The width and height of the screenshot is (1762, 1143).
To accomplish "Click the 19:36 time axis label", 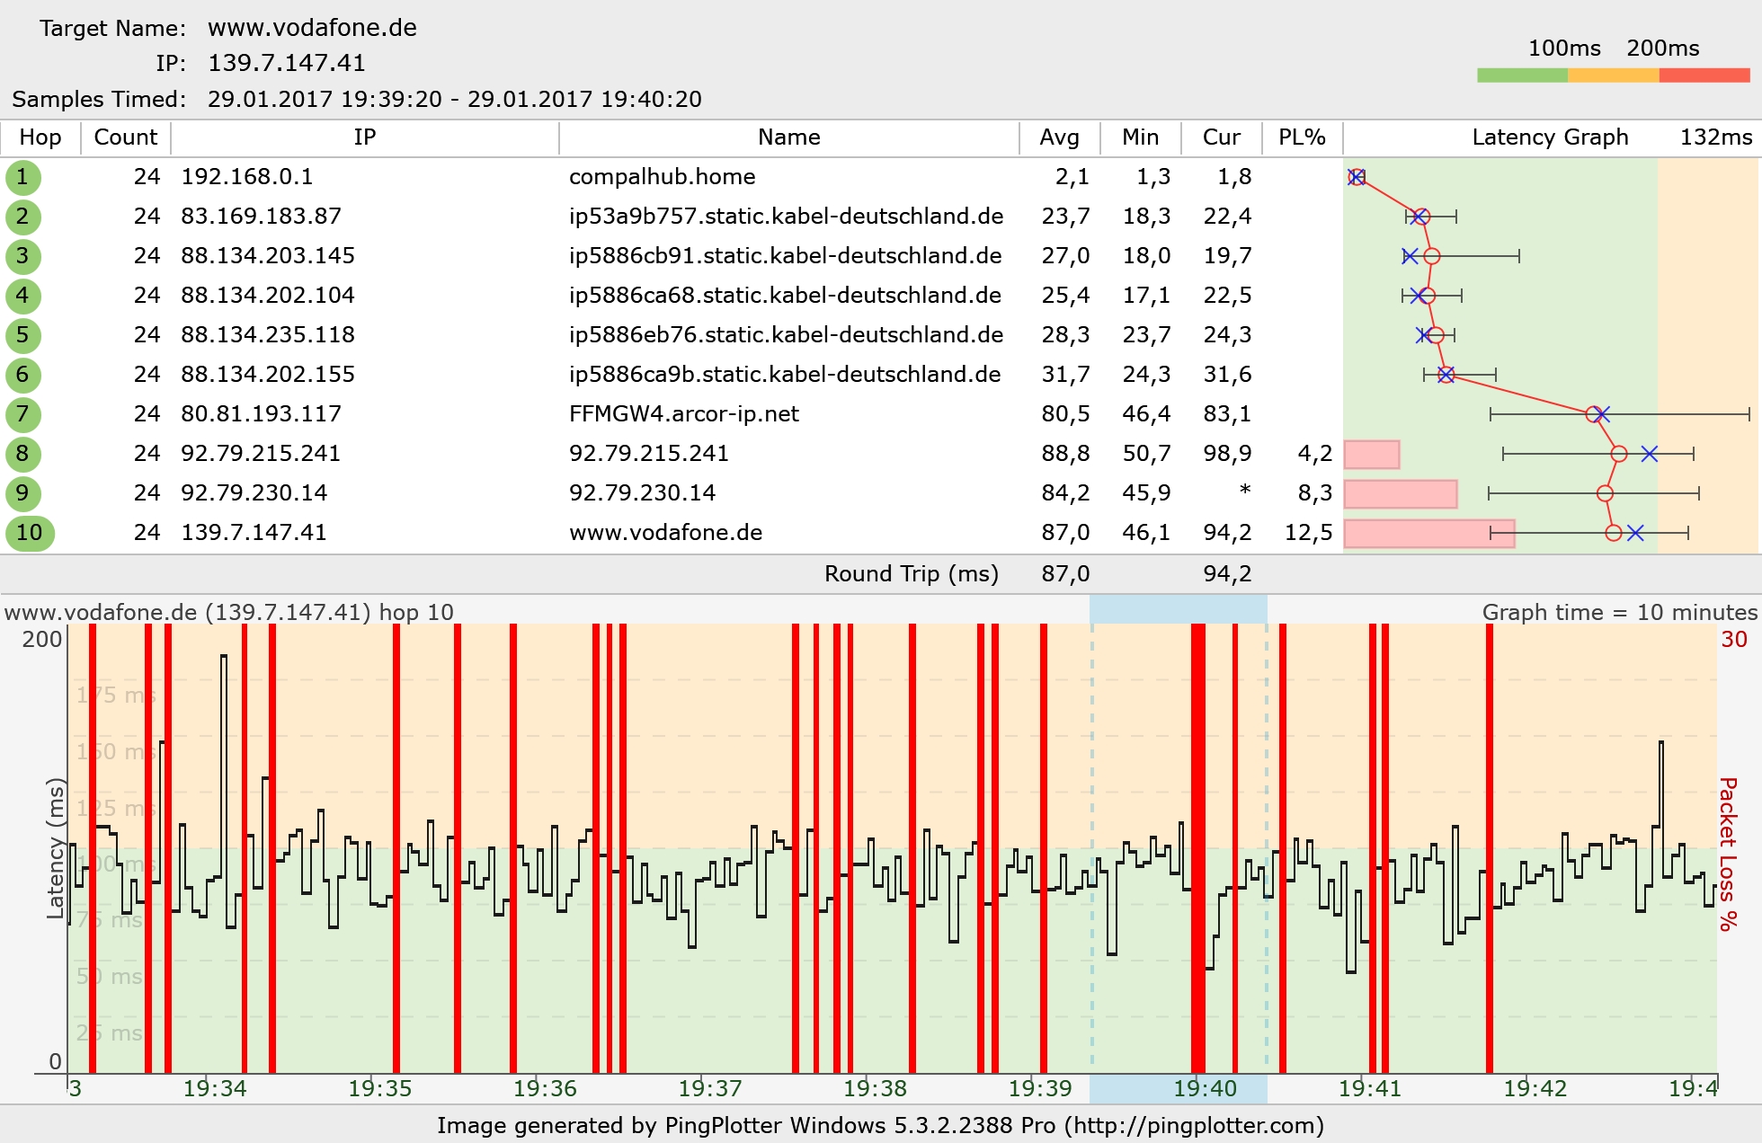I will tap(545, 1088).
